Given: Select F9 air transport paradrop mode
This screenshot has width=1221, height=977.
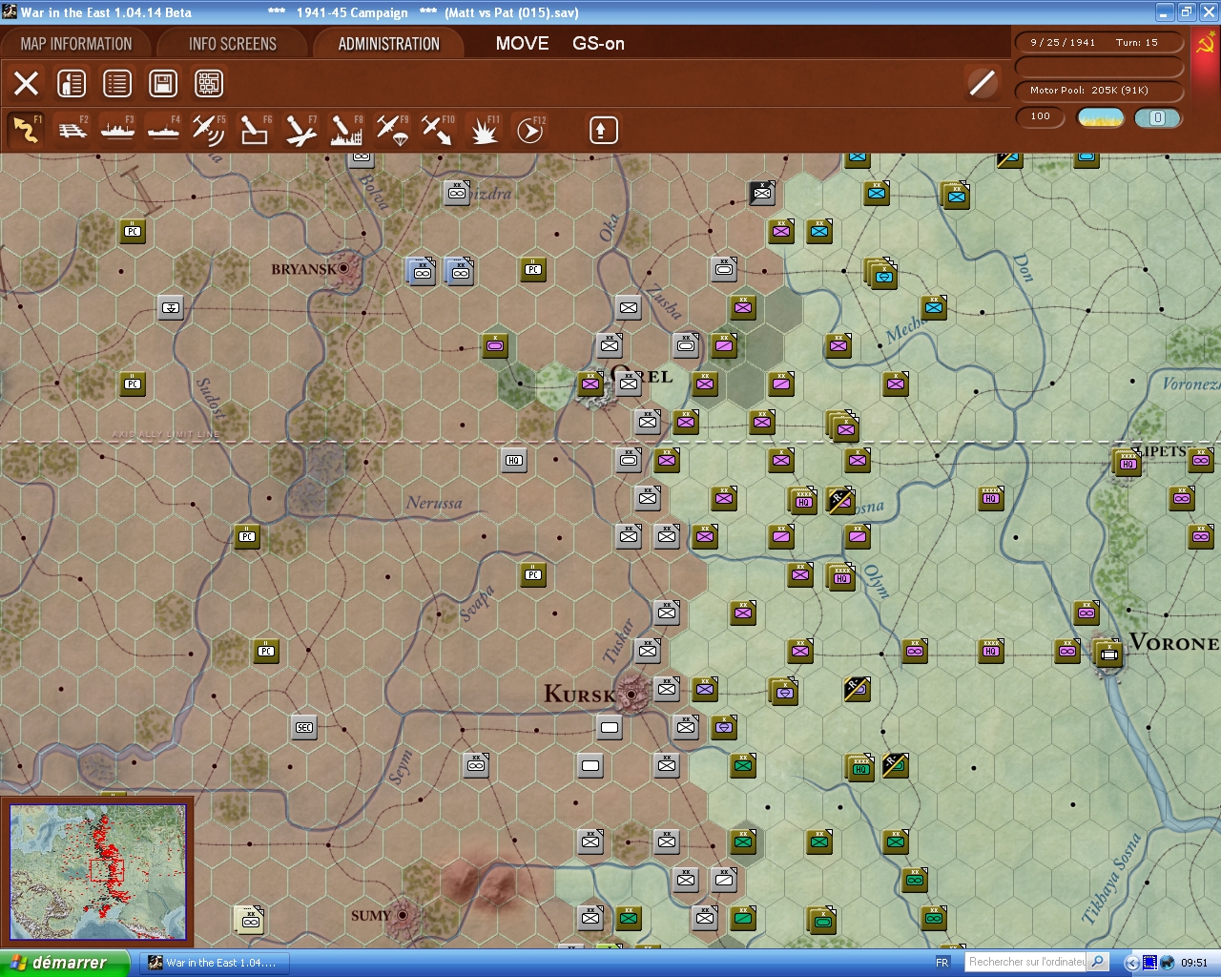Looking at the screenshot, I should pyautogui.click(x=392, y=130).
